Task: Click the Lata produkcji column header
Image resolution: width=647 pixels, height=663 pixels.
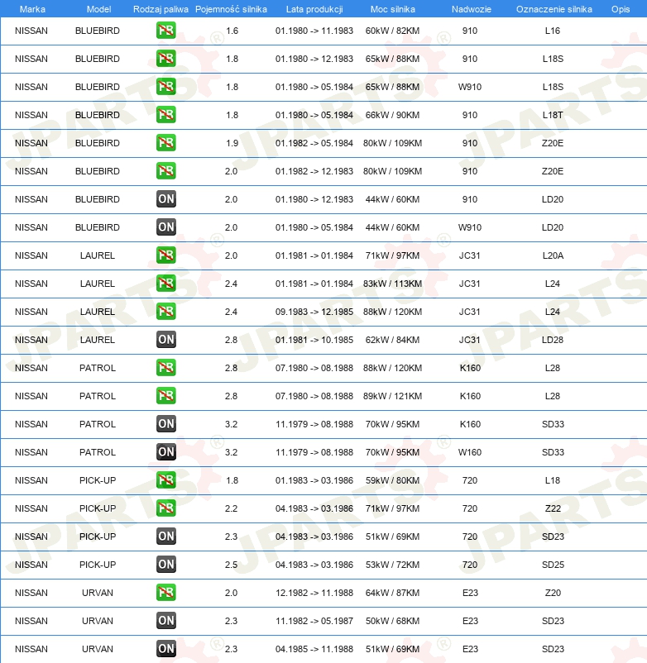Action: (314, 9)
